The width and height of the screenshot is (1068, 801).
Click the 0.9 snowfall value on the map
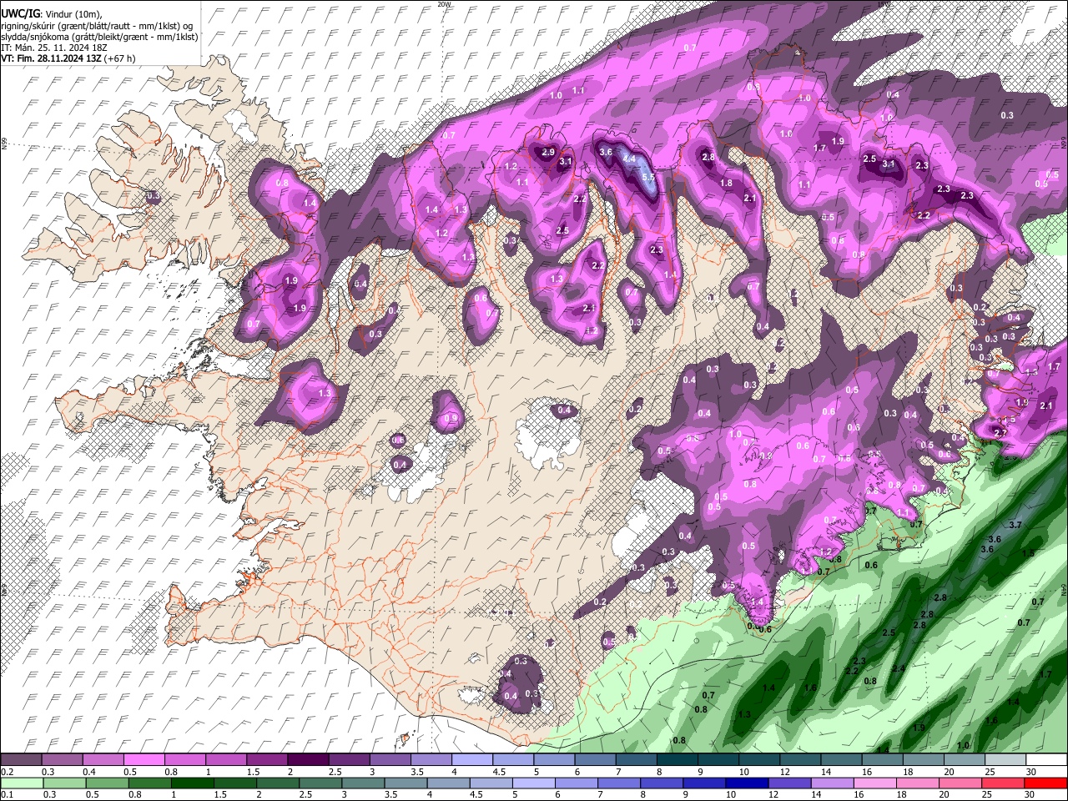[x=451, y=418]
